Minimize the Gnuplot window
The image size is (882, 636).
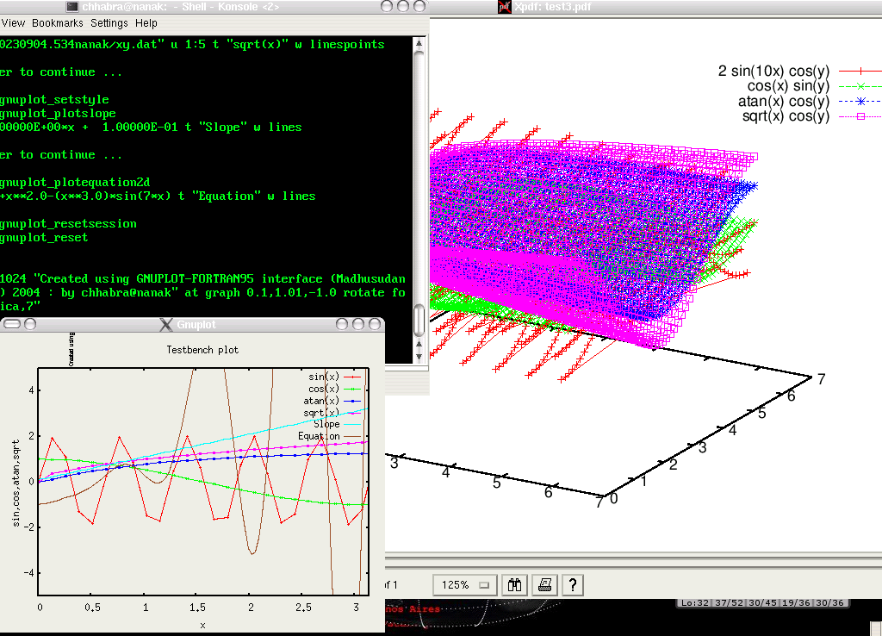[x=342, y=325]
